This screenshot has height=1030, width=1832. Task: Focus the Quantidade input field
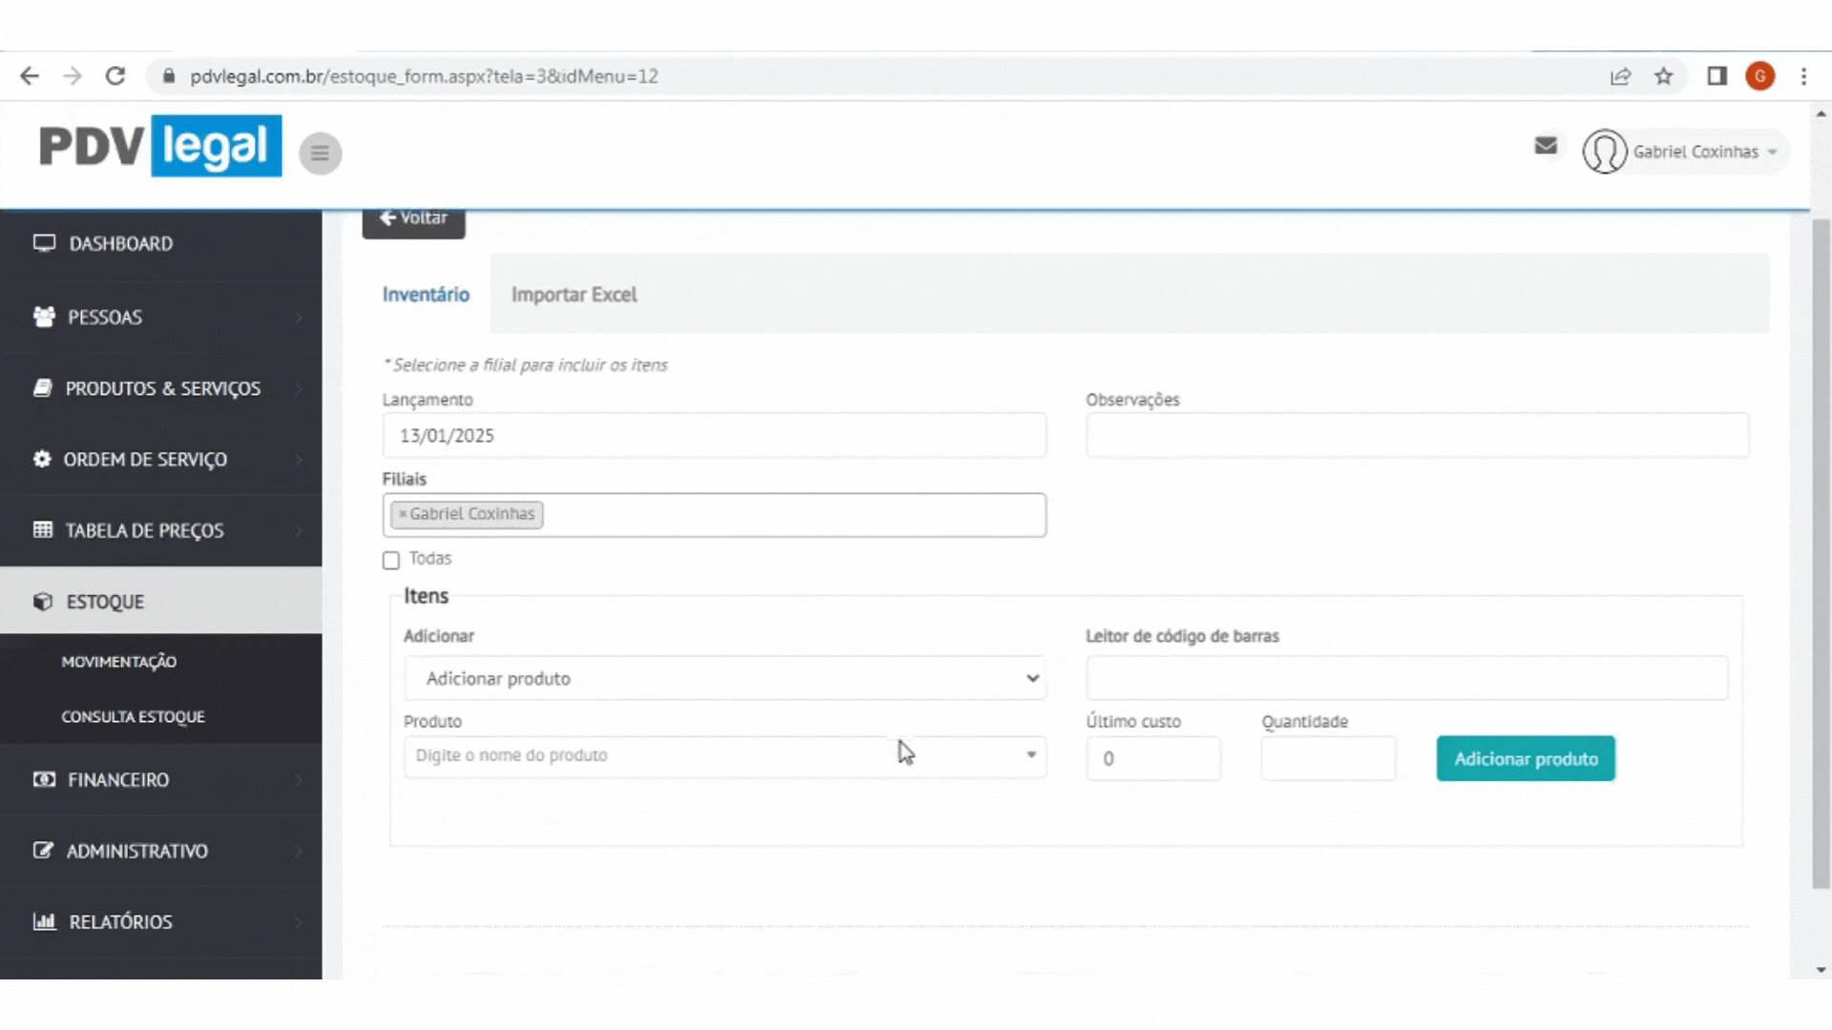click(1327, 759)
